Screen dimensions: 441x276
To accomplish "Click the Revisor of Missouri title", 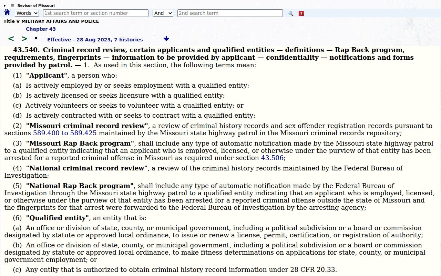I will pos(36,6).
